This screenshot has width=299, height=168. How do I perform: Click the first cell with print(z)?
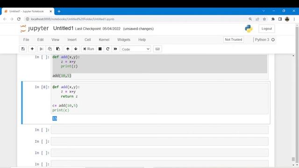pyautogui.click(x=159, y=66)
